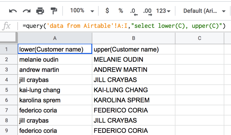Click the Decrease decimal places icon
The height and width of the screenshot is (135, 231).
(133, 11)
